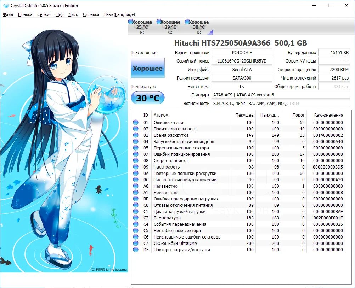Image resolution: width=355 pixels, height=288 pixels.
Task: Click status orb for C1 Циклы загрузки/выгрузки
Action: pos(136,211)
